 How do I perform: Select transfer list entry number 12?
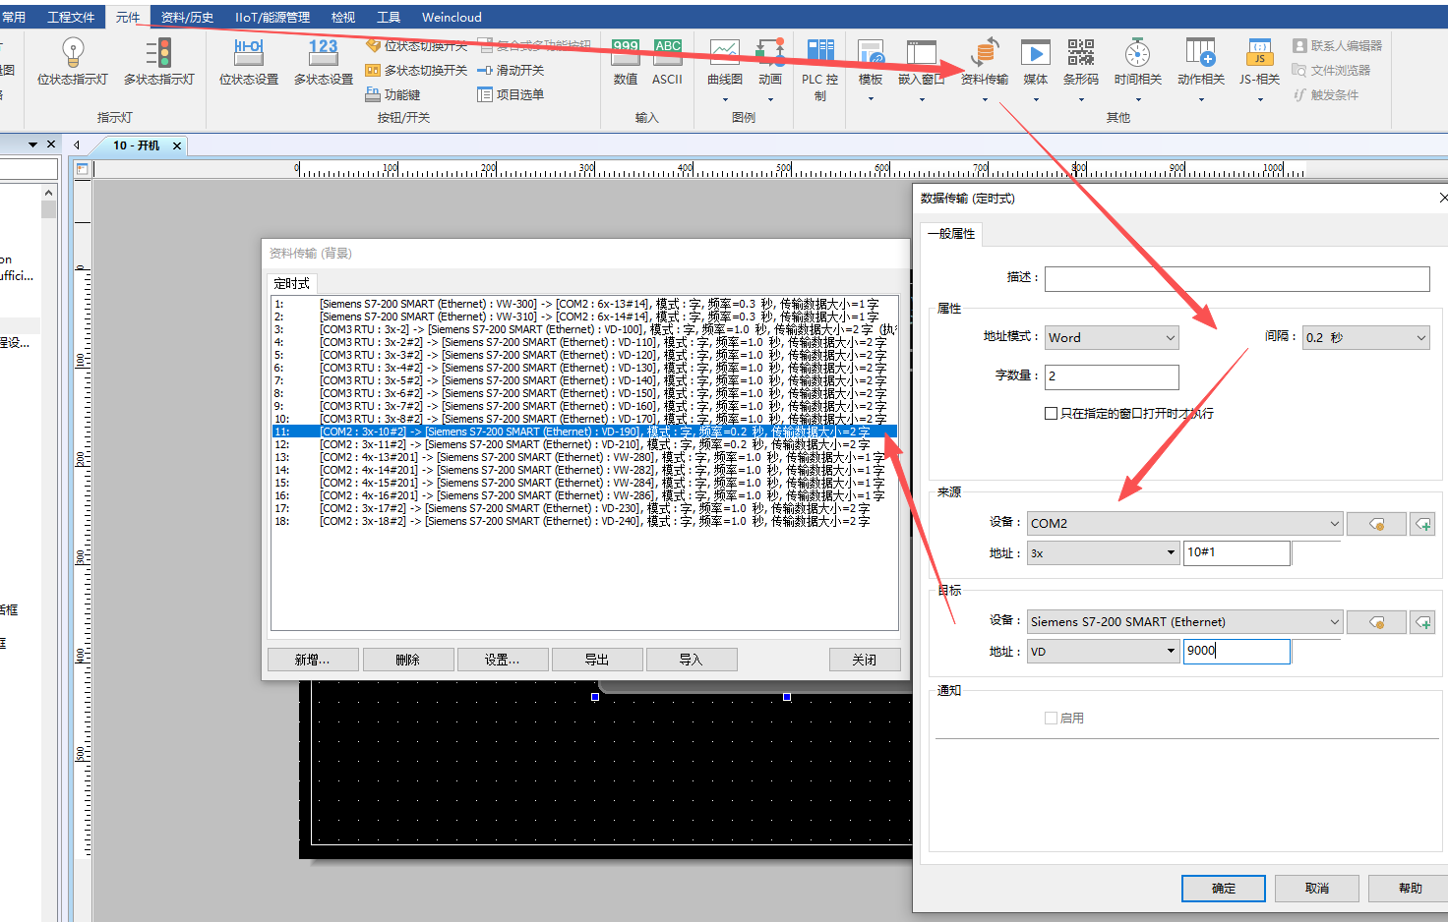pyautogui.click(x=584, y=444)
